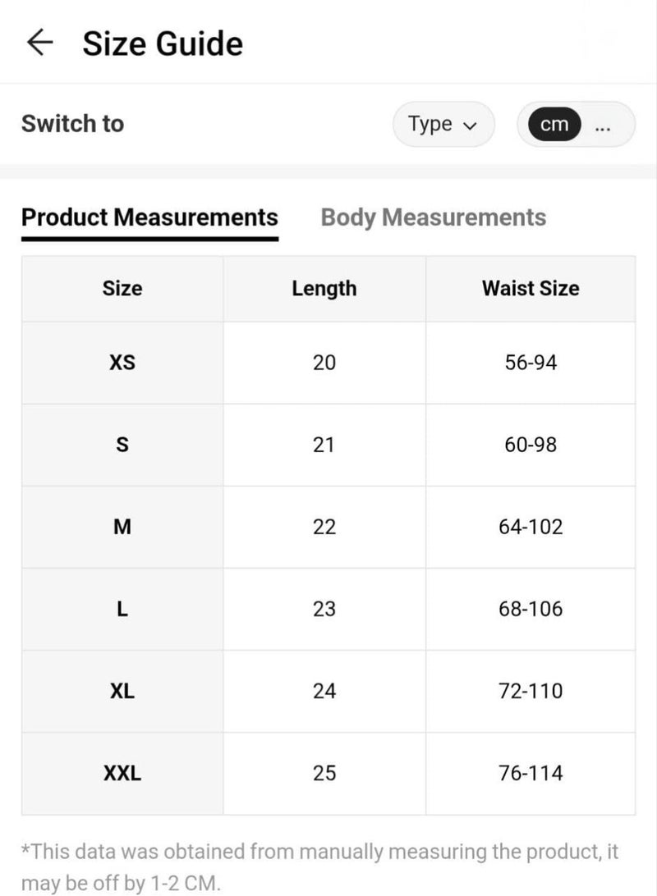The width and height of the screenshot is (657, 896).
Task: Stay on the Product Measurements tab
Action: (x=149, y=217)
